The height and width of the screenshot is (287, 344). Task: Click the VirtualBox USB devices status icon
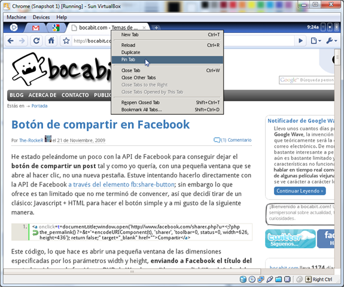click(x=270, y=279)
